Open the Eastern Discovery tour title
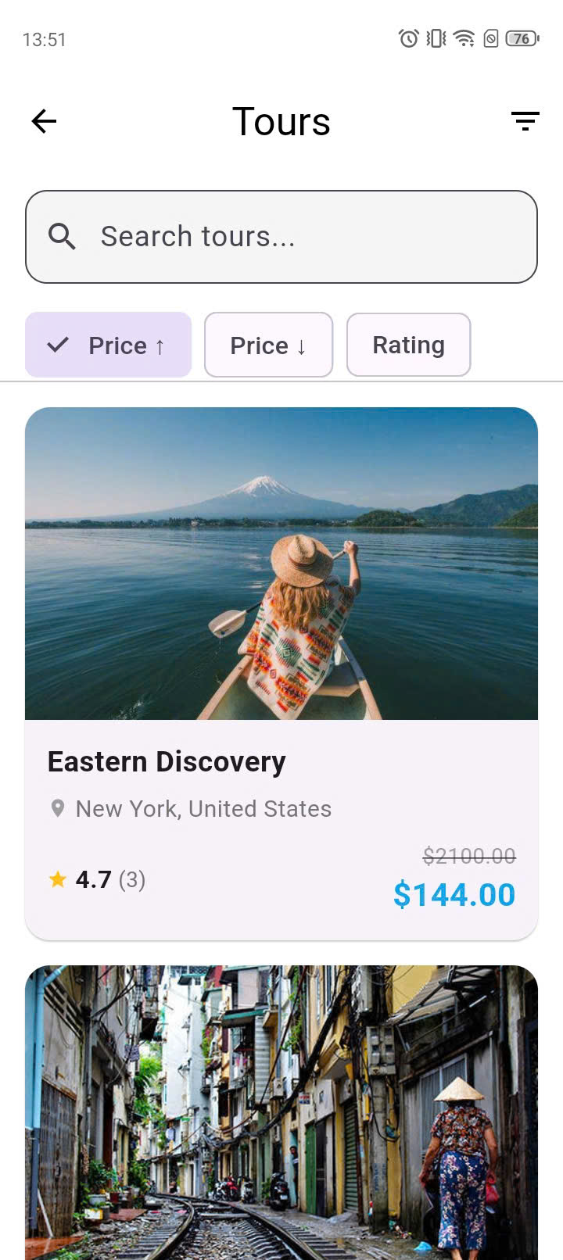The height and width of the screenshot is (1260, 563). pyautogui.click(x=167, y=762)
